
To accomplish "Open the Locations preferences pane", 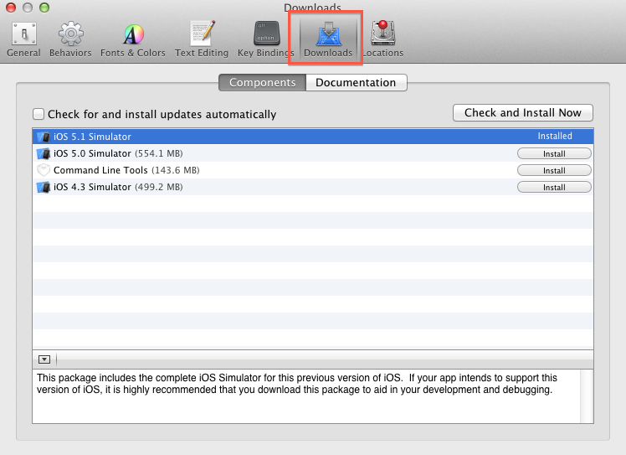I will point(382,40).
